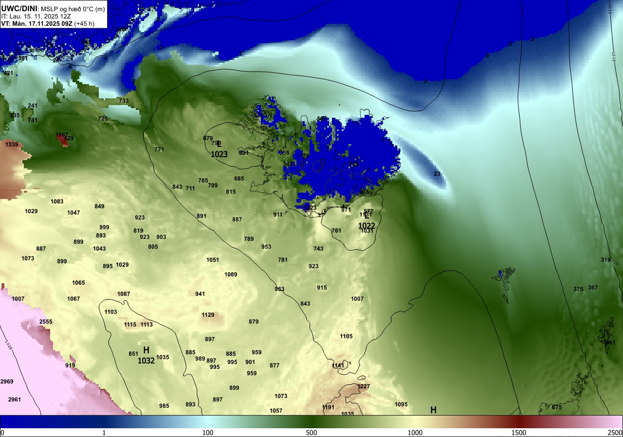Click the height value 911

coord(278,215)
